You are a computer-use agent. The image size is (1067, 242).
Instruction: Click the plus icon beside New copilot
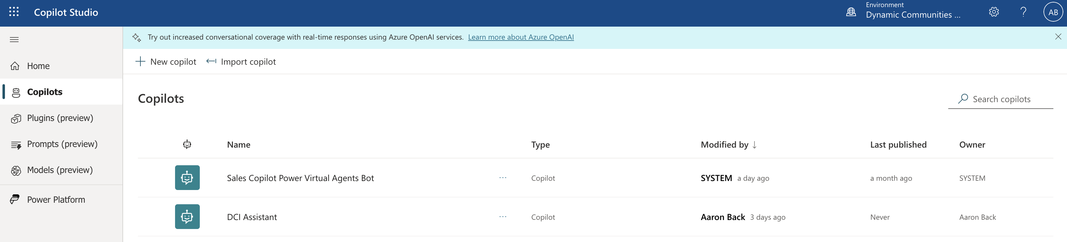point(140,61)
